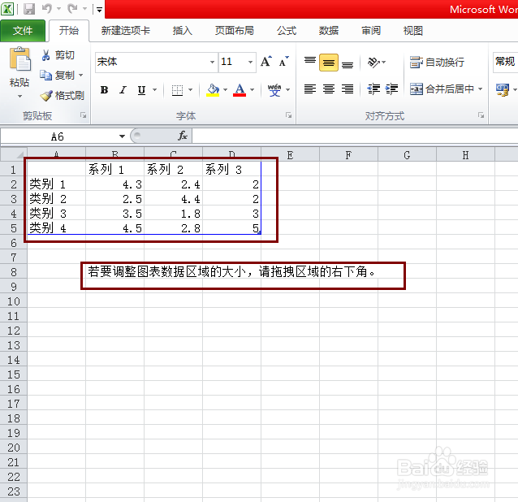Apply red font color with A icon

pos(240,89)
